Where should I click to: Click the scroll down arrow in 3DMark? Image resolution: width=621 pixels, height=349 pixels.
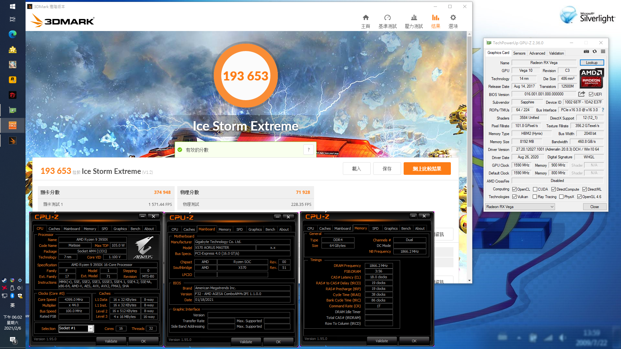click(x=469, y=280)
